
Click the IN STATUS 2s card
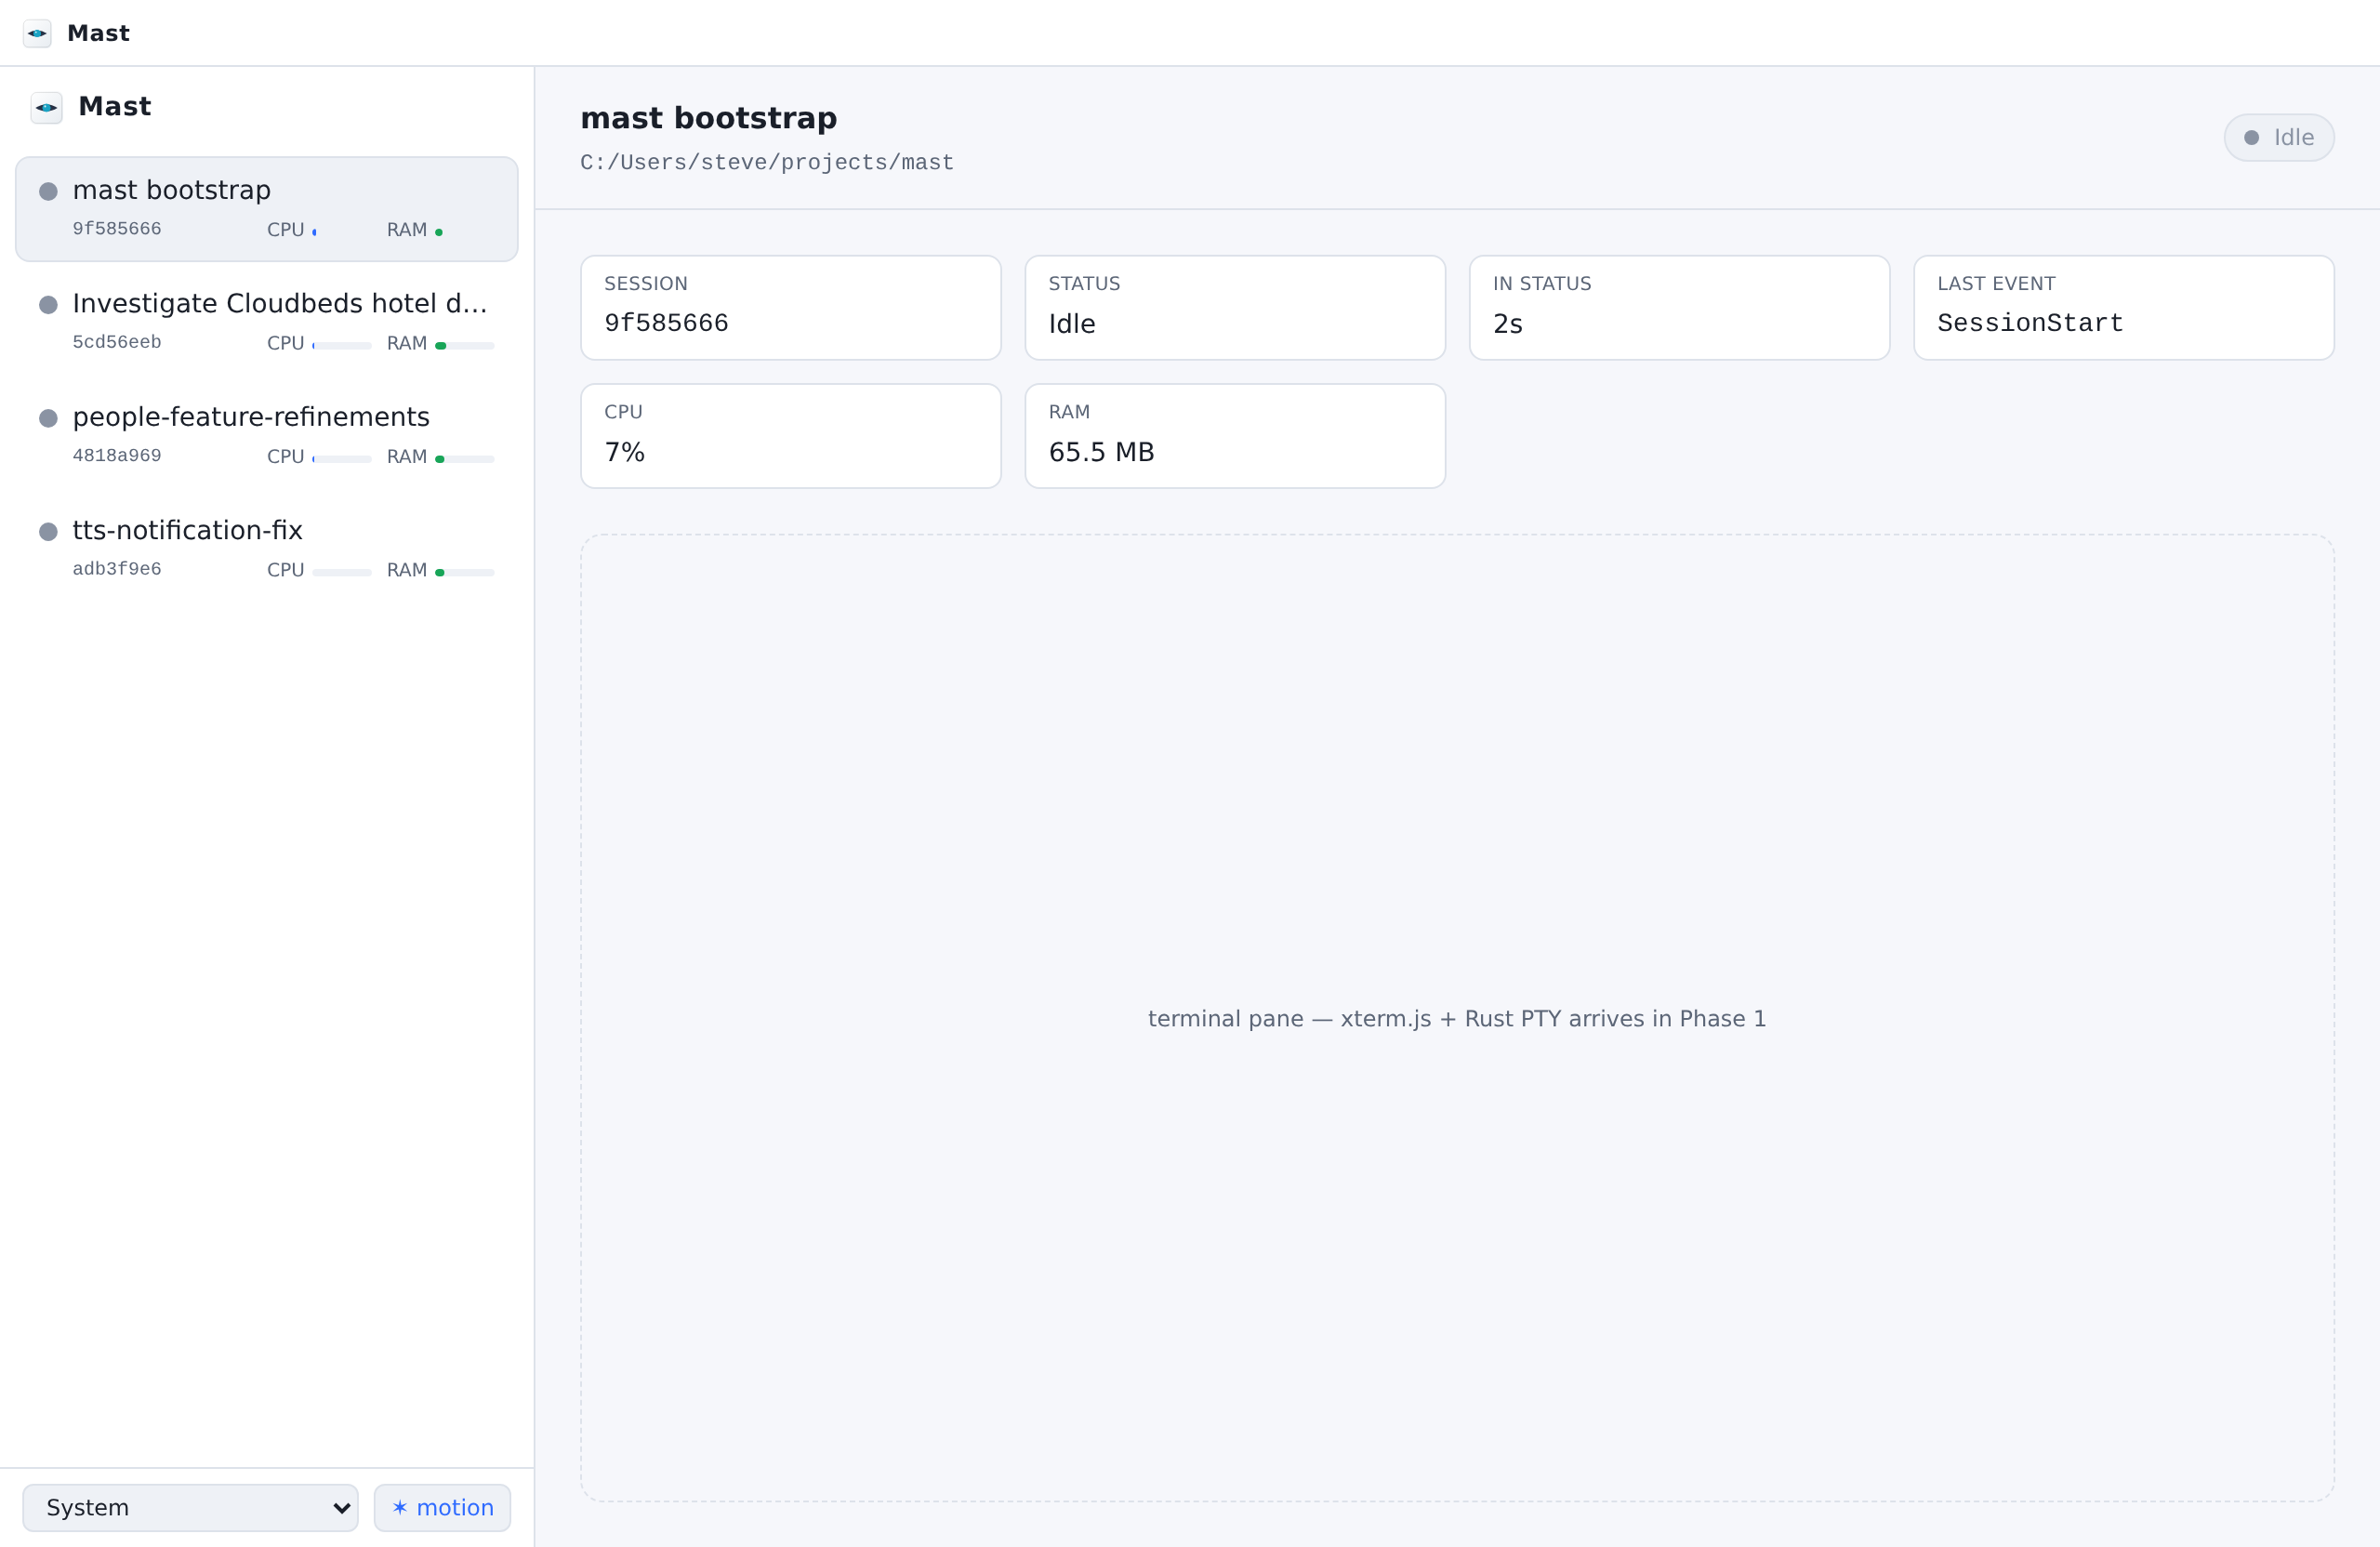[1680, 307]
